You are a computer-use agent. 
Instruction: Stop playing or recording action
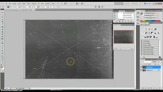(117, 21)
